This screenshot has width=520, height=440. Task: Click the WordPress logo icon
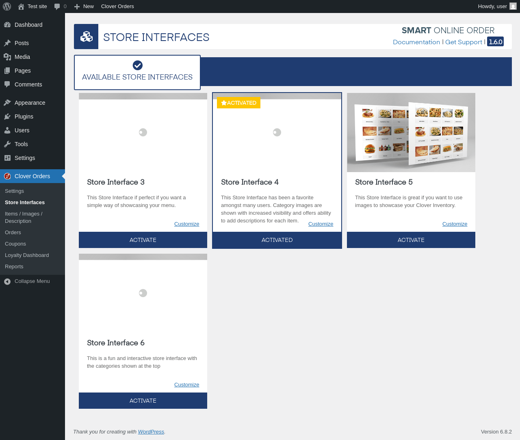pos(7,6)
